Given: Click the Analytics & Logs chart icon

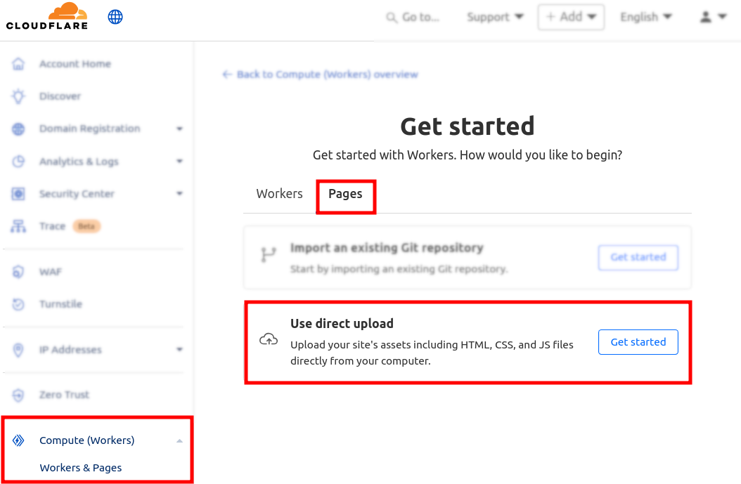Looking at the screenshot, I should point(18,162).
